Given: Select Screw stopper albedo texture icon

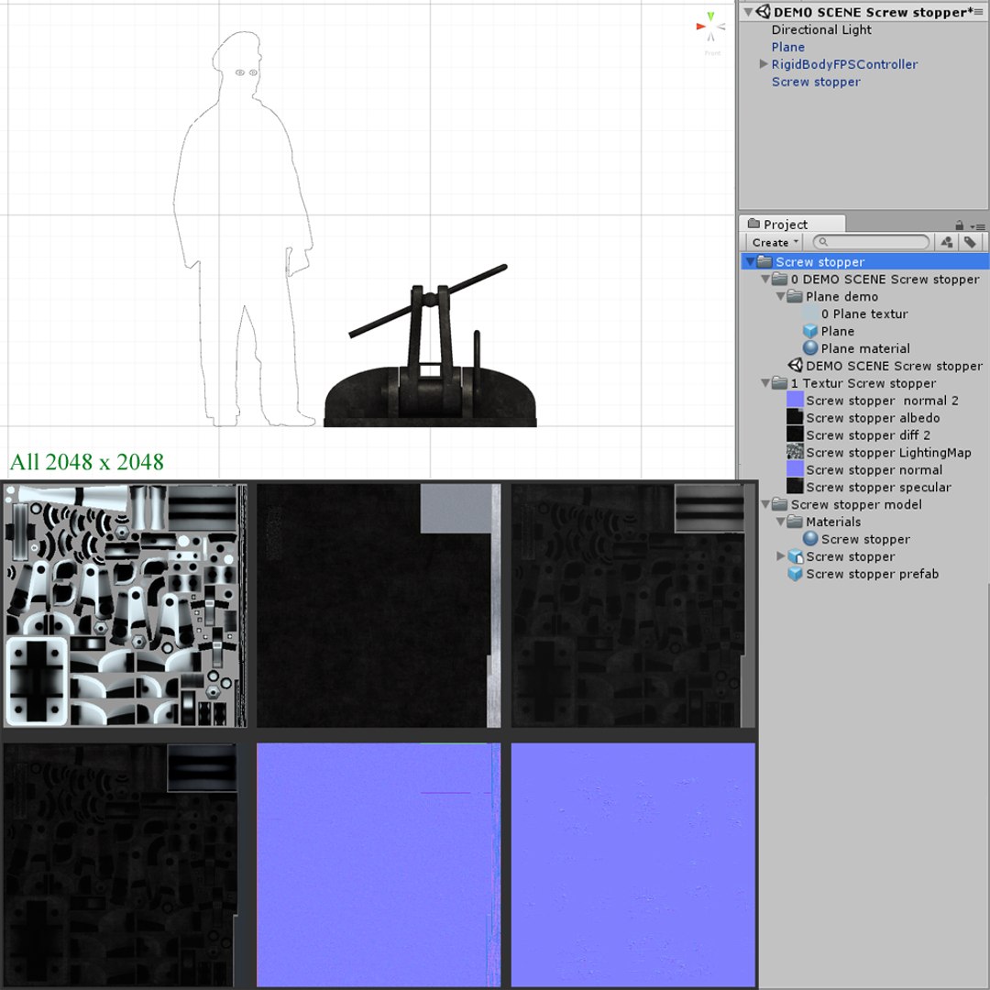Looking at the screenshot, I should (x=795, y=417).
